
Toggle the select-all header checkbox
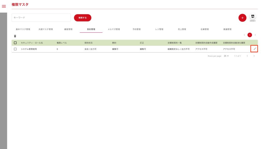tap(15, 43)
